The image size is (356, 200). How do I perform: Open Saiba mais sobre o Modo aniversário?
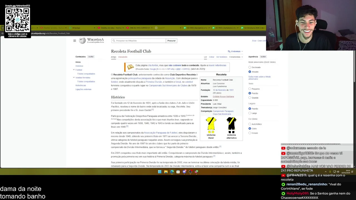259,78
